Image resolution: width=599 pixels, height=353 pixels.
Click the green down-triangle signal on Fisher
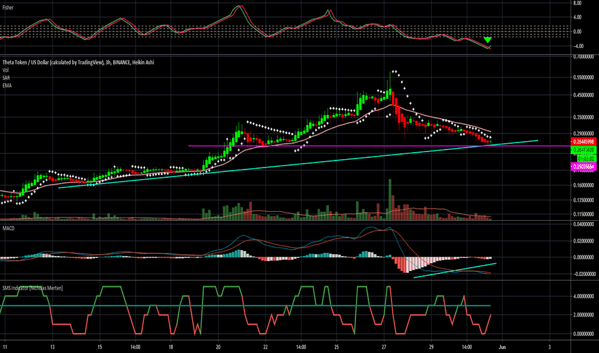click(x=487, y=40)
